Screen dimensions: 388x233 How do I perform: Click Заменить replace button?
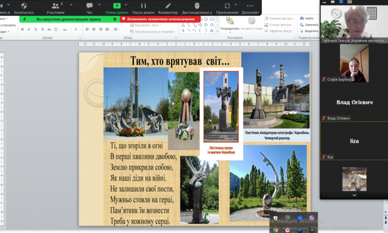pos(309,25)
